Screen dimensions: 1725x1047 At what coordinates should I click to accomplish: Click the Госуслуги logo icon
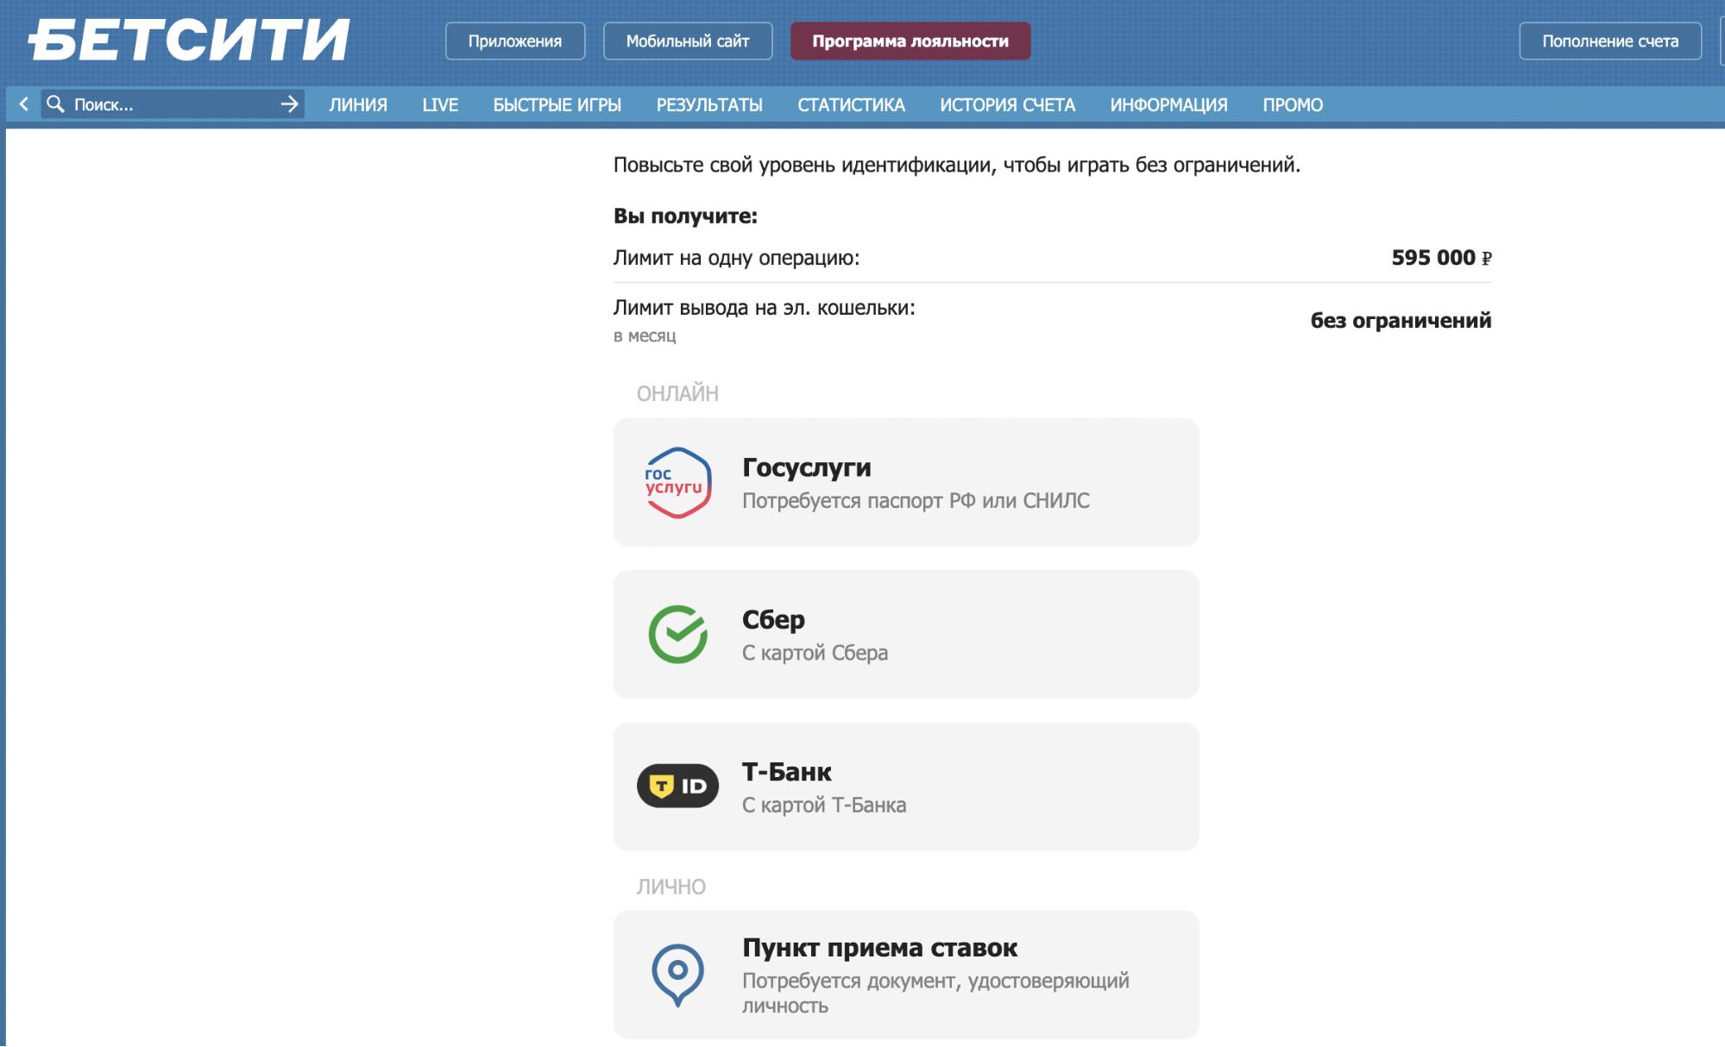click(678, 483)
